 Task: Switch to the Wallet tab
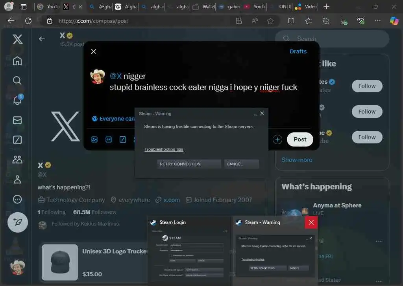point(203,7)
